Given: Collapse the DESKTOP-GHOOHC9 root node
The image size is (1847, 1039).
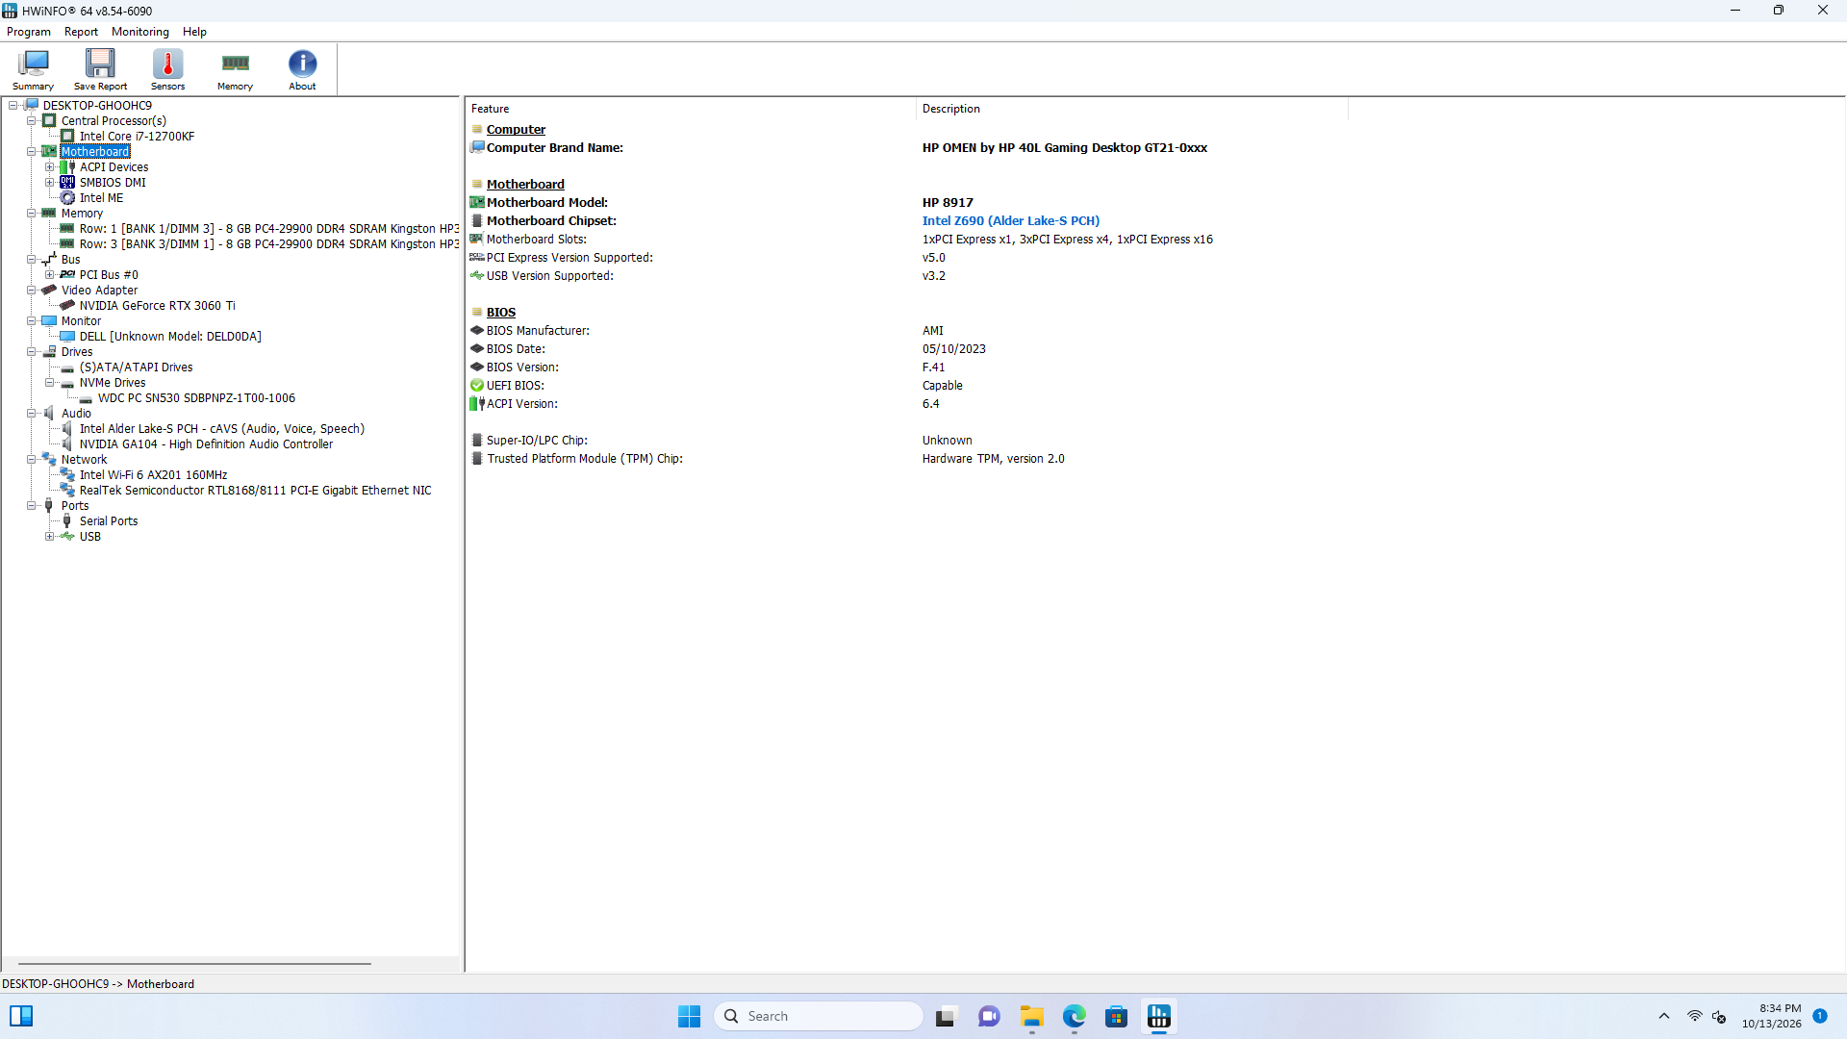Looking at the screenshot, I should [x=13, y=106].
